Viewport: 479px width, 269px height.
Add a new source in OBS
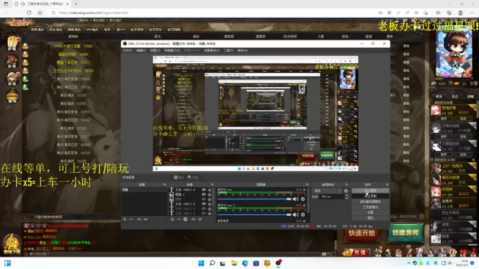172,219
